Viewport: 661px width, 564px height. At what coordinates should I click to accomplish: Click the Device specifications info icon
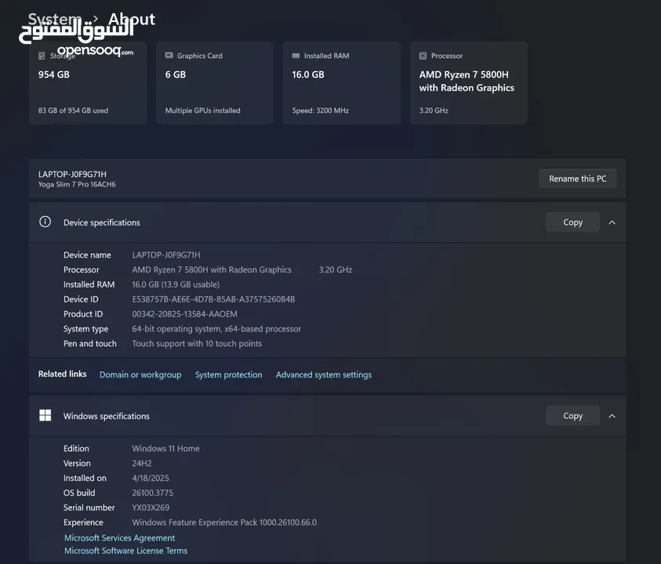45,222
